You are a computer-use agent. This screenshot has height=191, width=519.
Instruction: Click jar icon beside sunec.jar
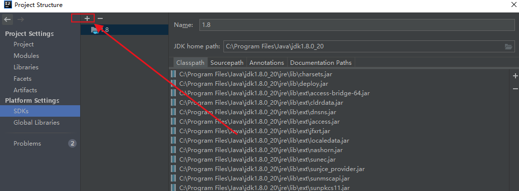tap(173, 160)
